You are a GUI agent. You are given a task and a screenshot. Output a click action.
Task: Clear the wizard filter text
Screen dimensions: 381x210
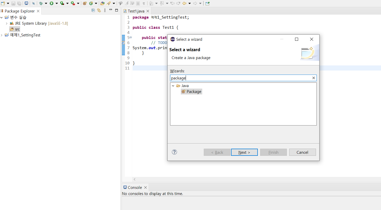pyautogui.click(x=314, y=78)
